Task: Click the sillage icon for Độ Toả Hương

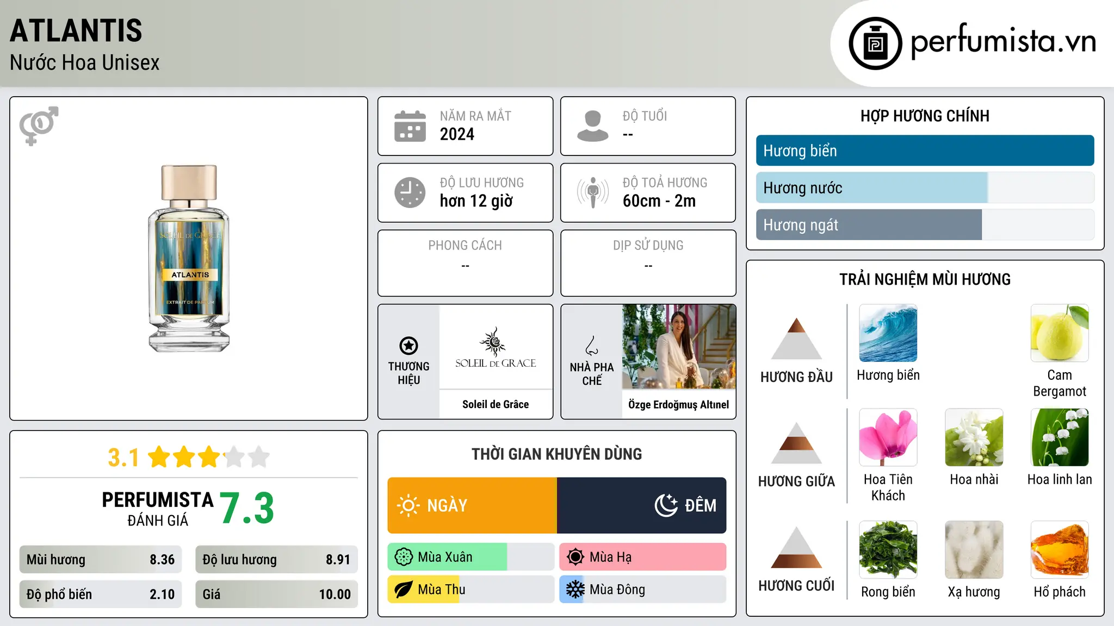Action: pyautogui.click(x=593, y=192)
